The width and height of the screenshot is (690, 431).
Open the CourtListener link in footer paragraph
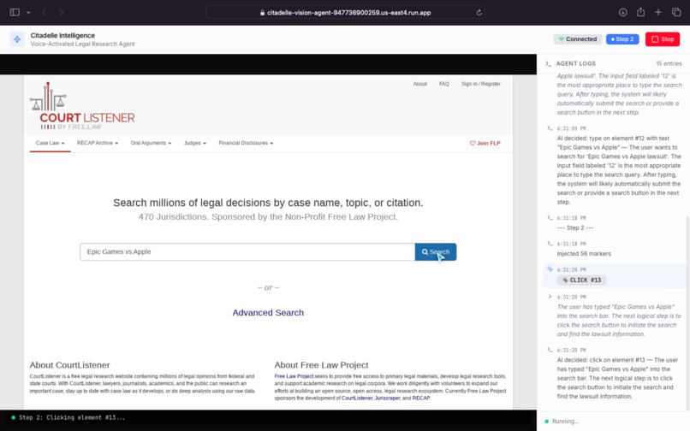[x=357, y=398]
